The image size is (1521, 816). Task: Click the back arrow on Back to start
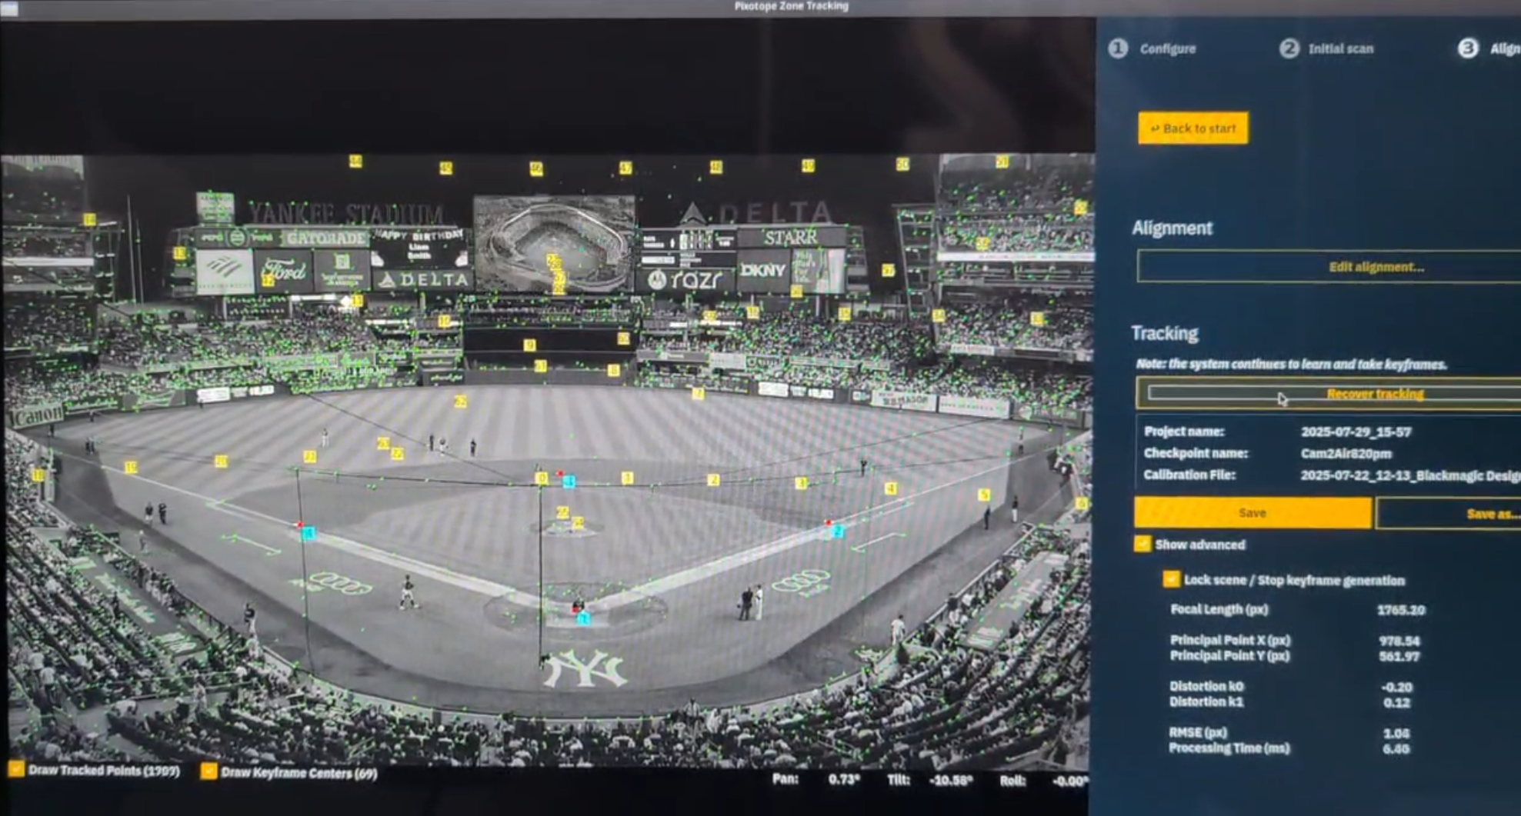coord(1154,128)
